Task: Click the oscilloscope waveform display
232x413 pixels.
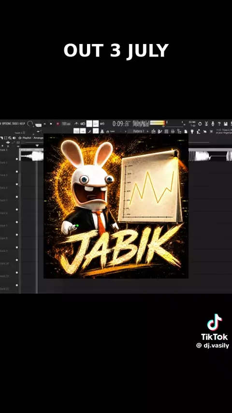Action: point(141,123)
